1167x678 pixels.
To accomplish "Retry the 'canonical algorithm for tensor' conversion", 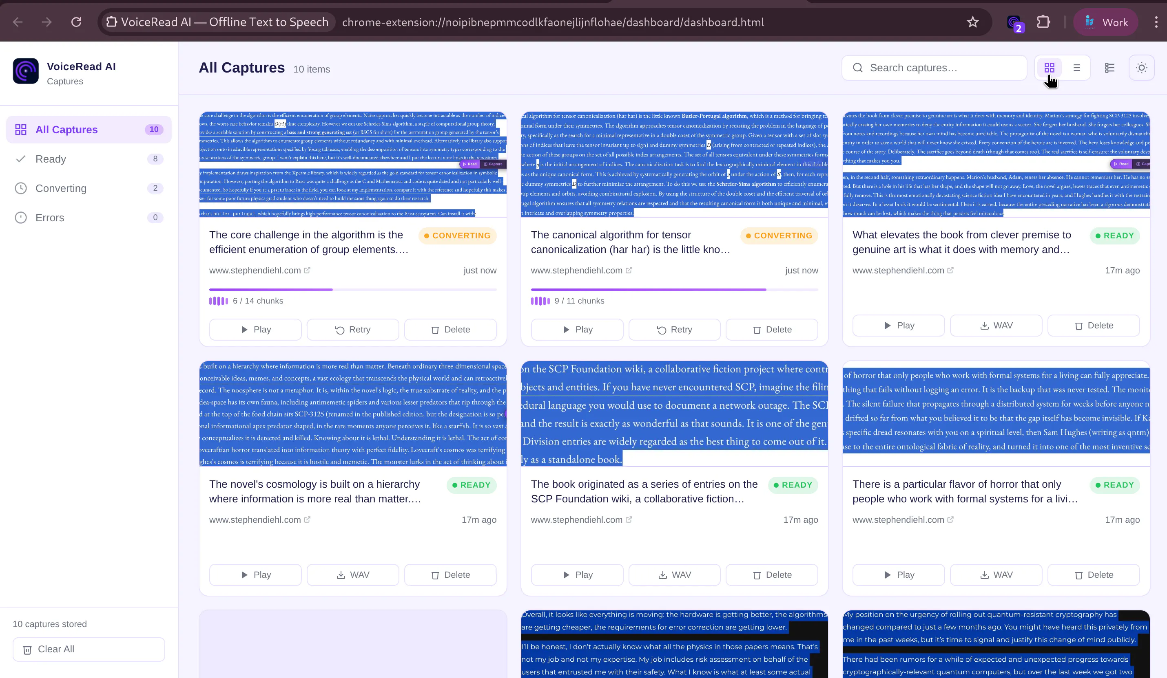I will pos(675,330).
